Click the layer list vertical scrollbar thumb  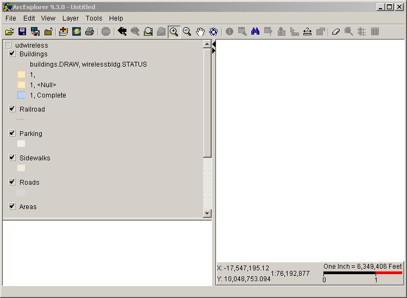(207, 103)
